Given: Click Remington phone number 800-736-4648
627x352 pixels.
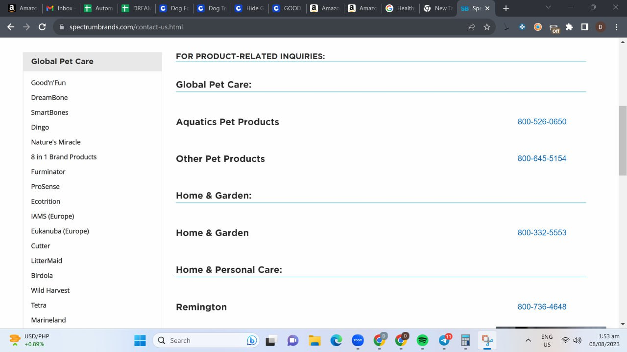Looking at the screenshot, I should coord(542,307).
